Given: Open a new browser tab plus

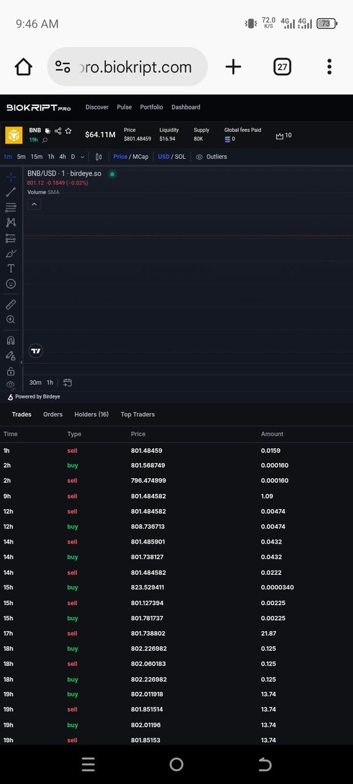Looking at the screenshot, I should (233, 67).
